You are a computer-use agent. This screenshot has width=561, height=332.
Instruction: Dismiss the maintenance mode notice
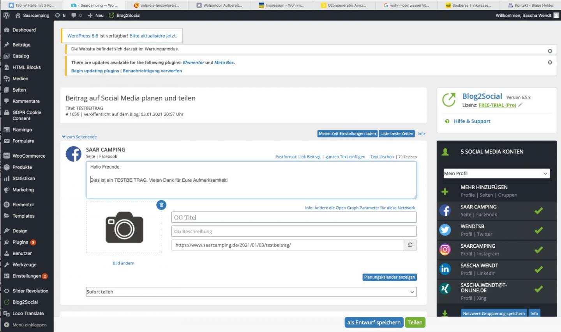click(550, 51)
